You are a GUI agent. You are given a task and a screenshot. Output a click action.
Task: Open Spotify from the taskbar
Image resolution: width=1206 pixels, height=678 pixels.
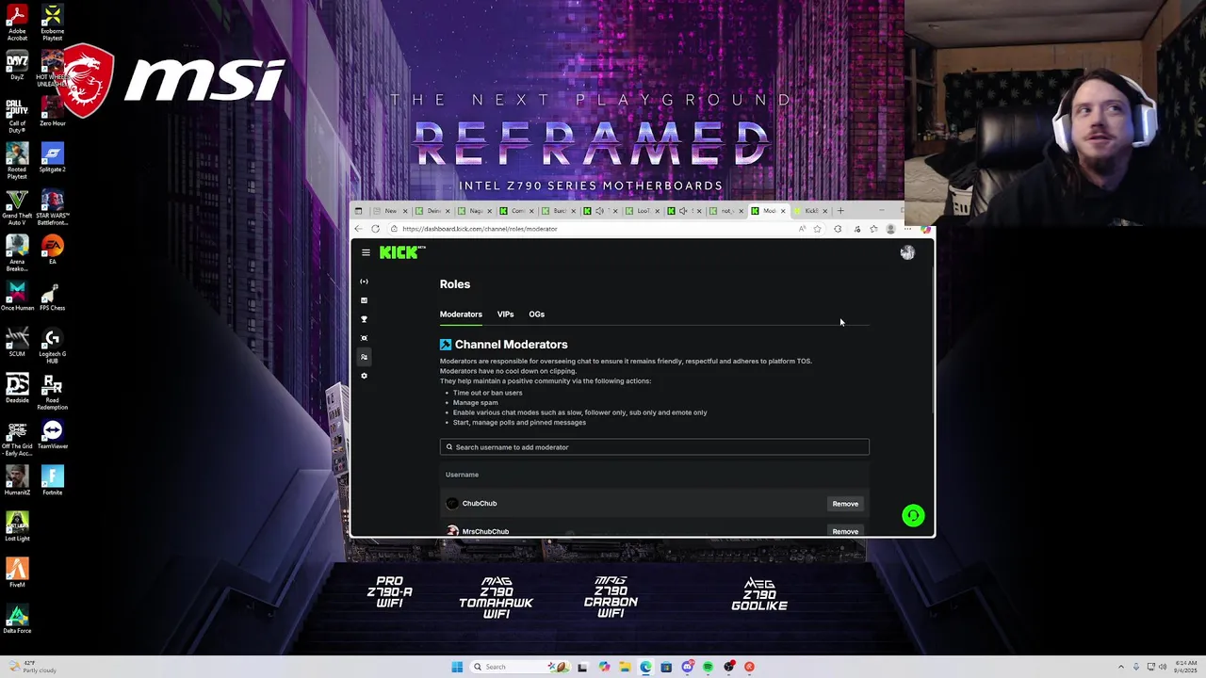tap(708, 667)
